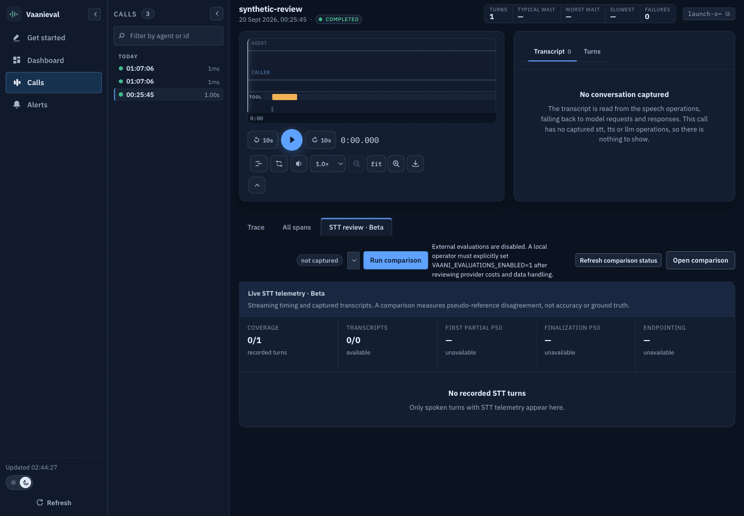
Task: Open the Calls section in sidebar
Action: [x=54, y=83]
